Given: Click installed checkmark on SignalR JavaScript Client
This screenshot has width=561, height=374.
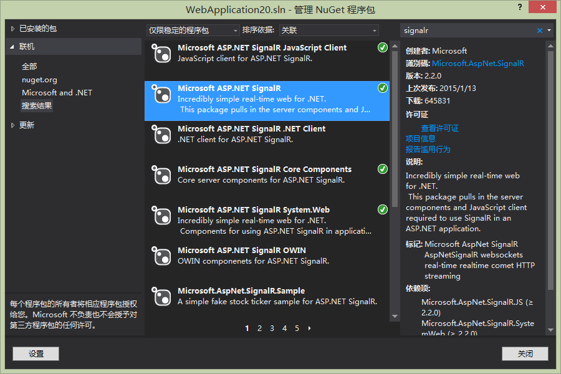Looking at the screenshot, I should 383,47.
